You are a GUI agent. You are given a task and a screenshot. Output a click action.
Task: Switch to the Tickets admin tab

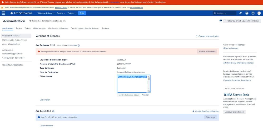click(x=28, y=28)
